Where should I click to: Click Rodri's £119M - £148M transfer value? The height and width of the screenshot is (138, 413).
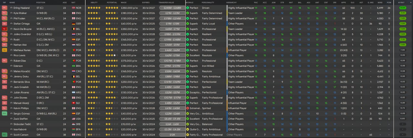172,39
